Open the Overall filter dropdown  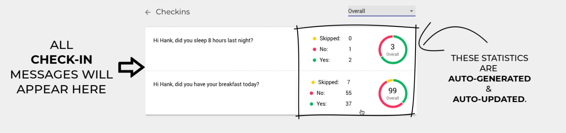[x=378, y=11]
